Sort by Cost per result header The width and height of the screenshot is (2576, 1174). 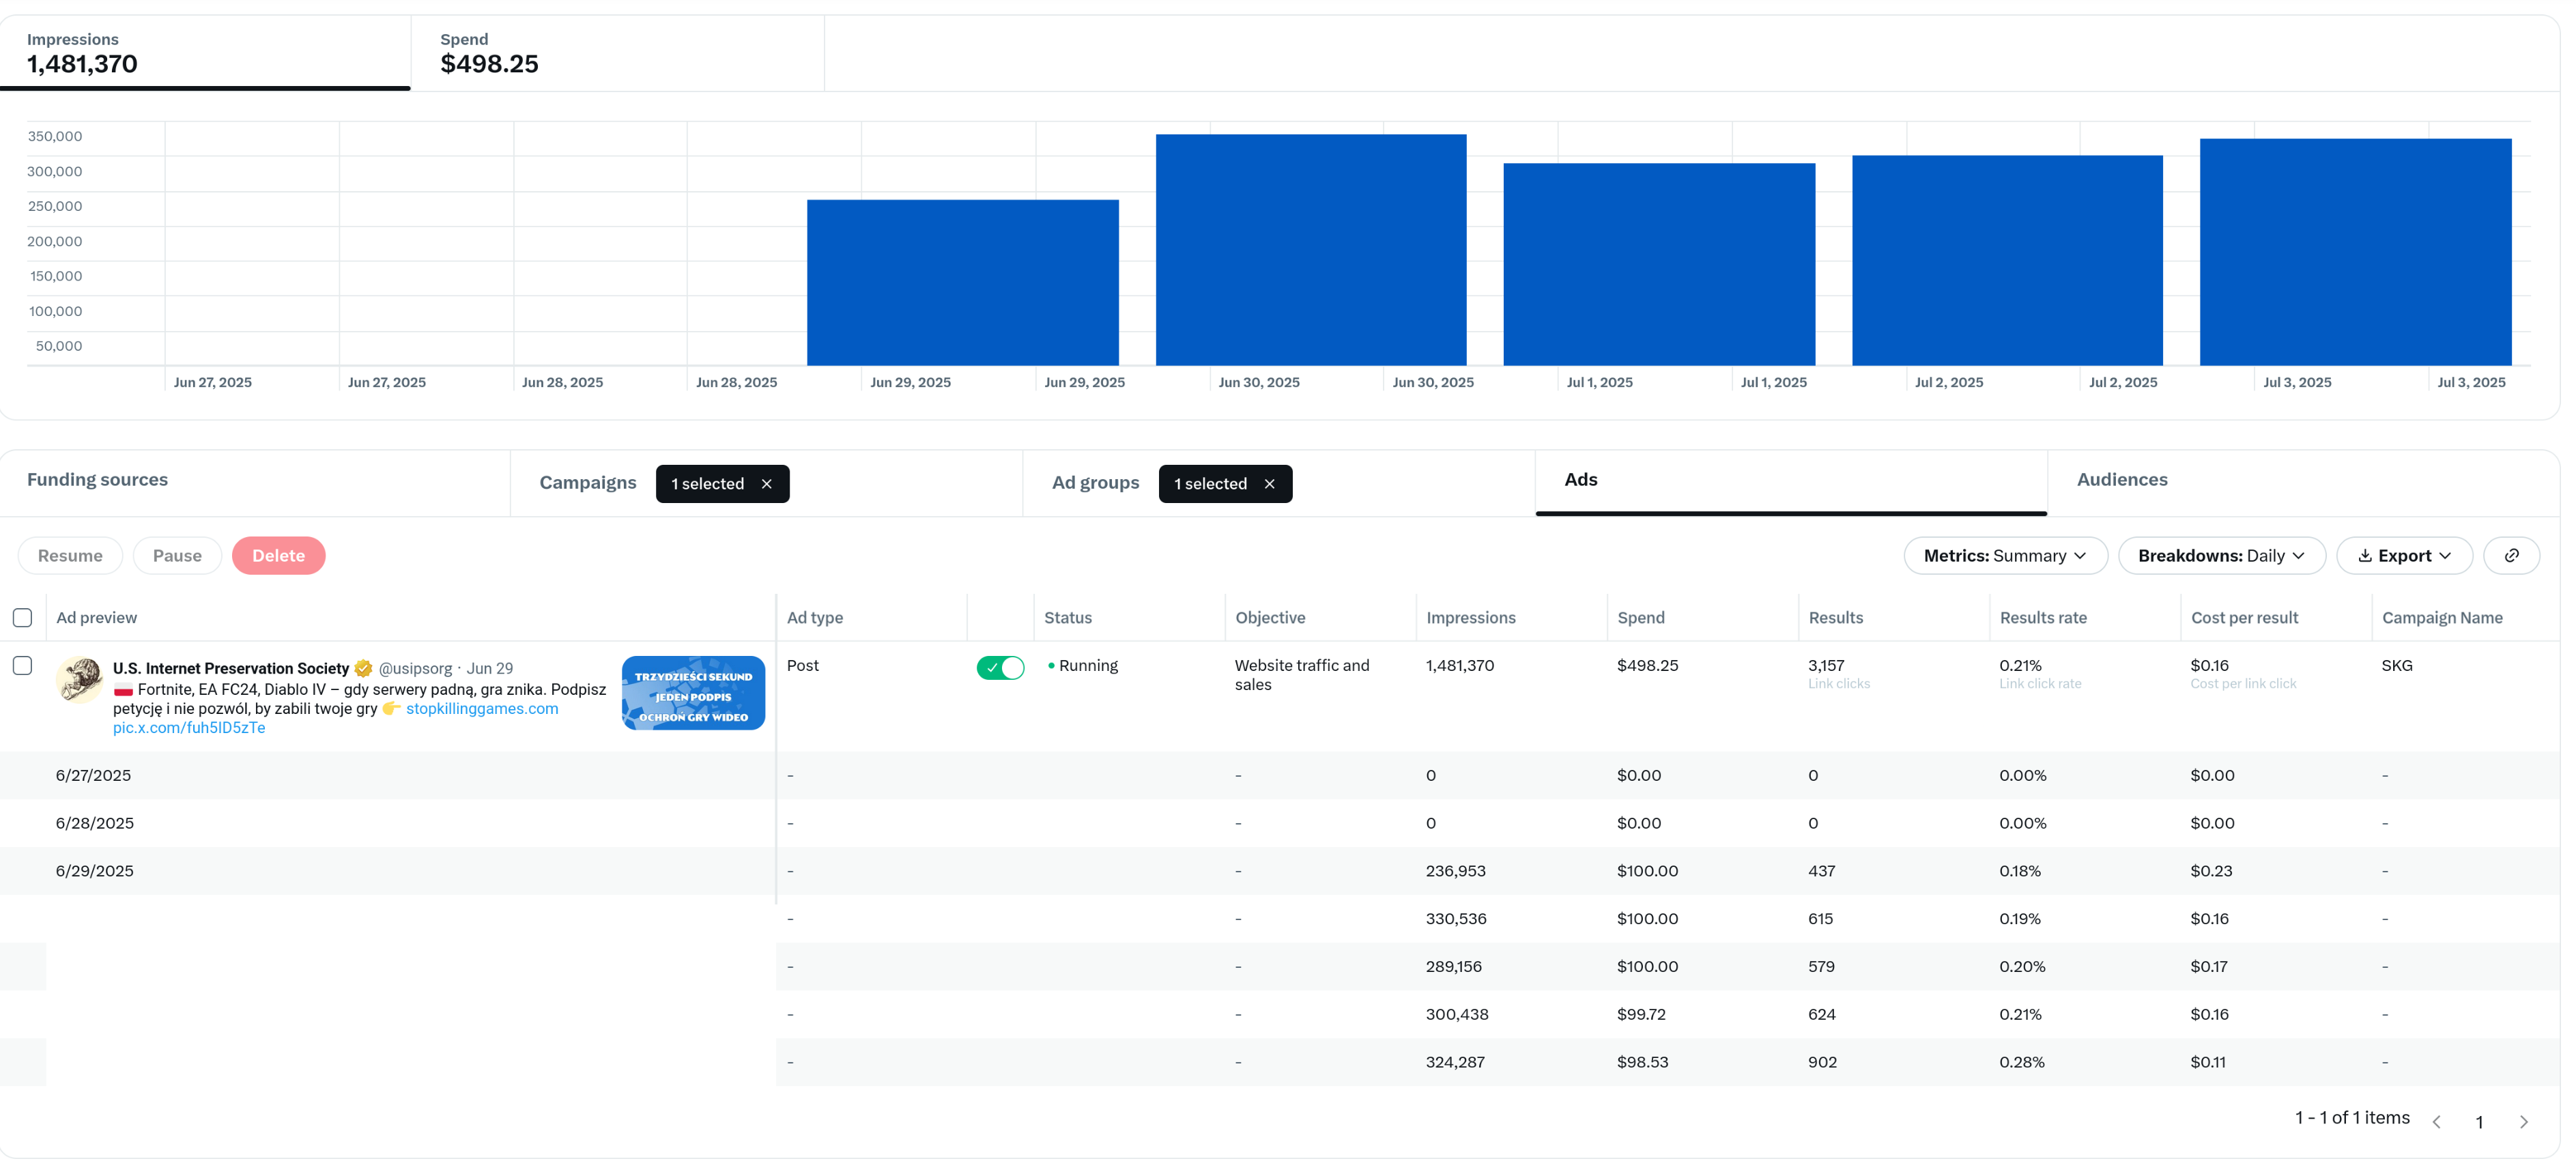click(x=2244, y=618)
